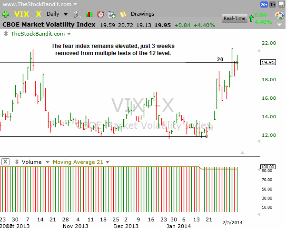Open the alarm clock alert icon
The height and width of the screenshot is (229, 286).
coord(100,14)
